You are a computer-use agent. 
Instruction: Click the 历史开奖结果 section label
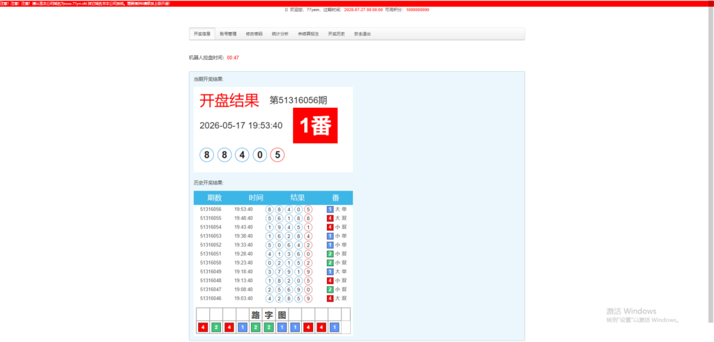click(208, 182)
